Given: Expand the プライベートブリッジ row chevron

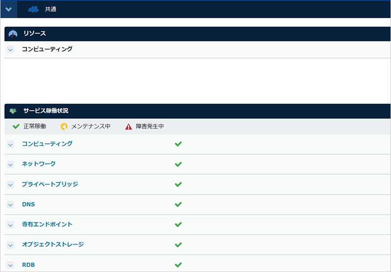Looking at the screenshot, I should point(10,184).
